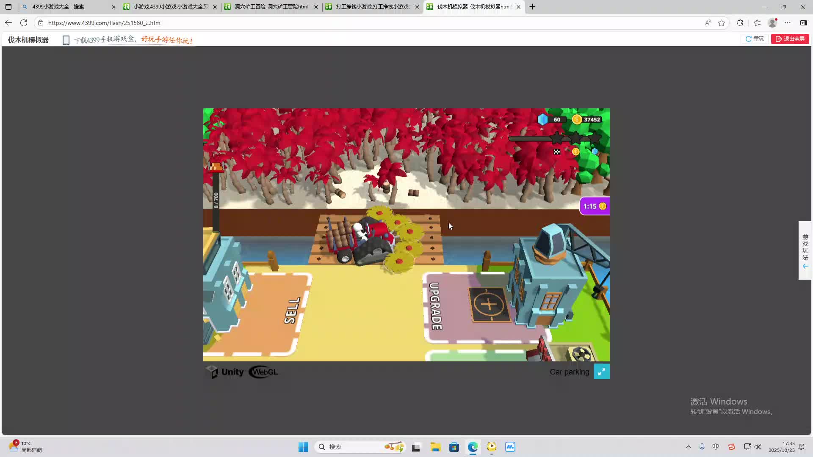813x457 pixels.
Task: Click the upgrade helipad plus pad
Action: point(489,304)
